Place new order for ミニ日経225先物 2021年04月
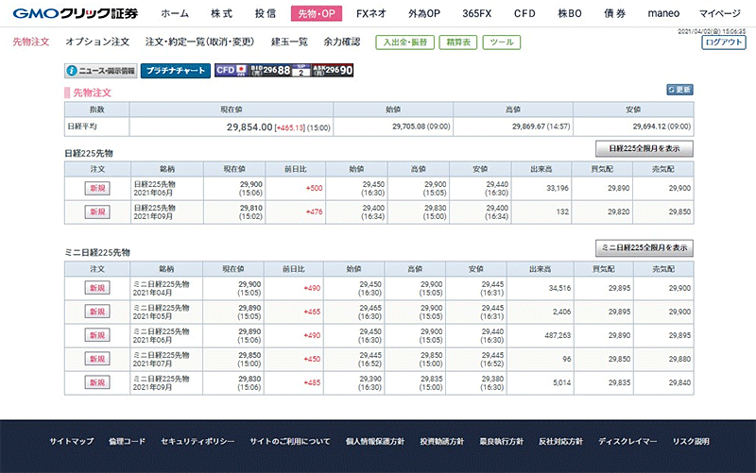Image resolution: width=756 pixels, height=473 pixels. pyautogui.click(x=97, y=287)
